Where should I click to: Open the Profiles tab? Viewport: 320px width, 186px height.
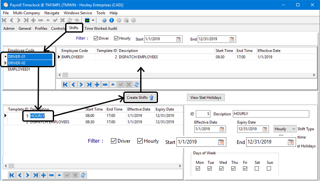point(41,28)
